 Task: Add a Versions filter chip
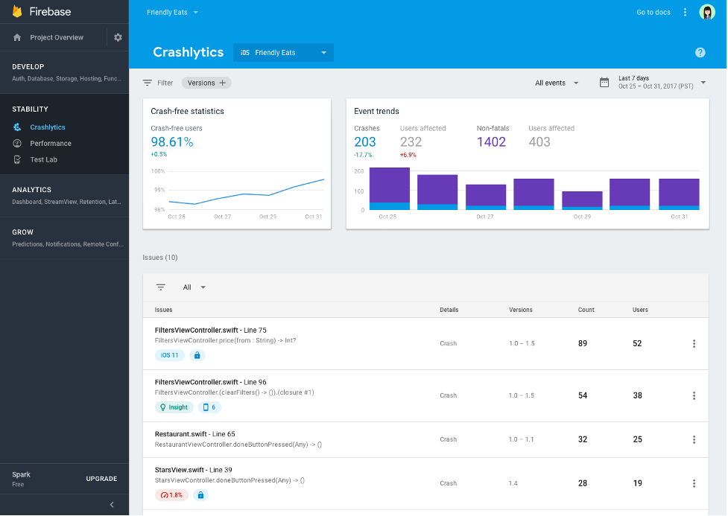(x=206, y=83)
